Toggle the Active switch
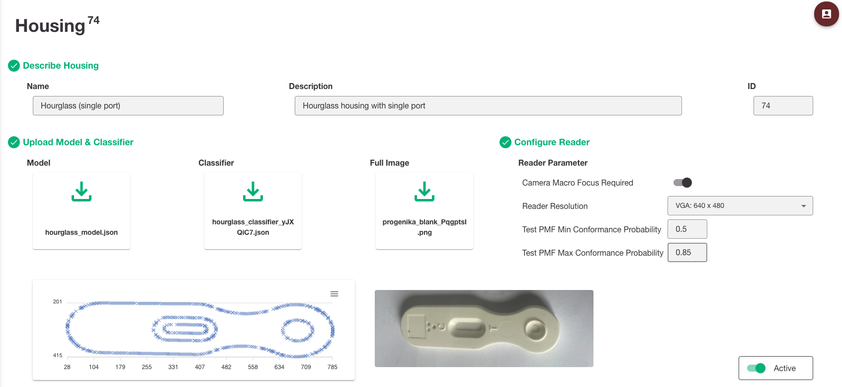 coord(756,368)
